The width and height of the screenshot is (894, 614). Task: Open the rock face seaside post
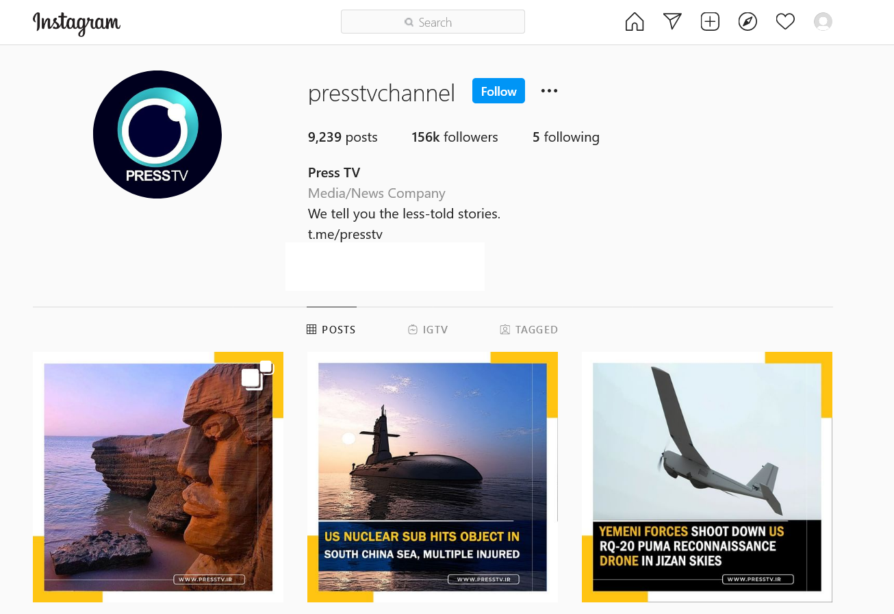(158, 477)
